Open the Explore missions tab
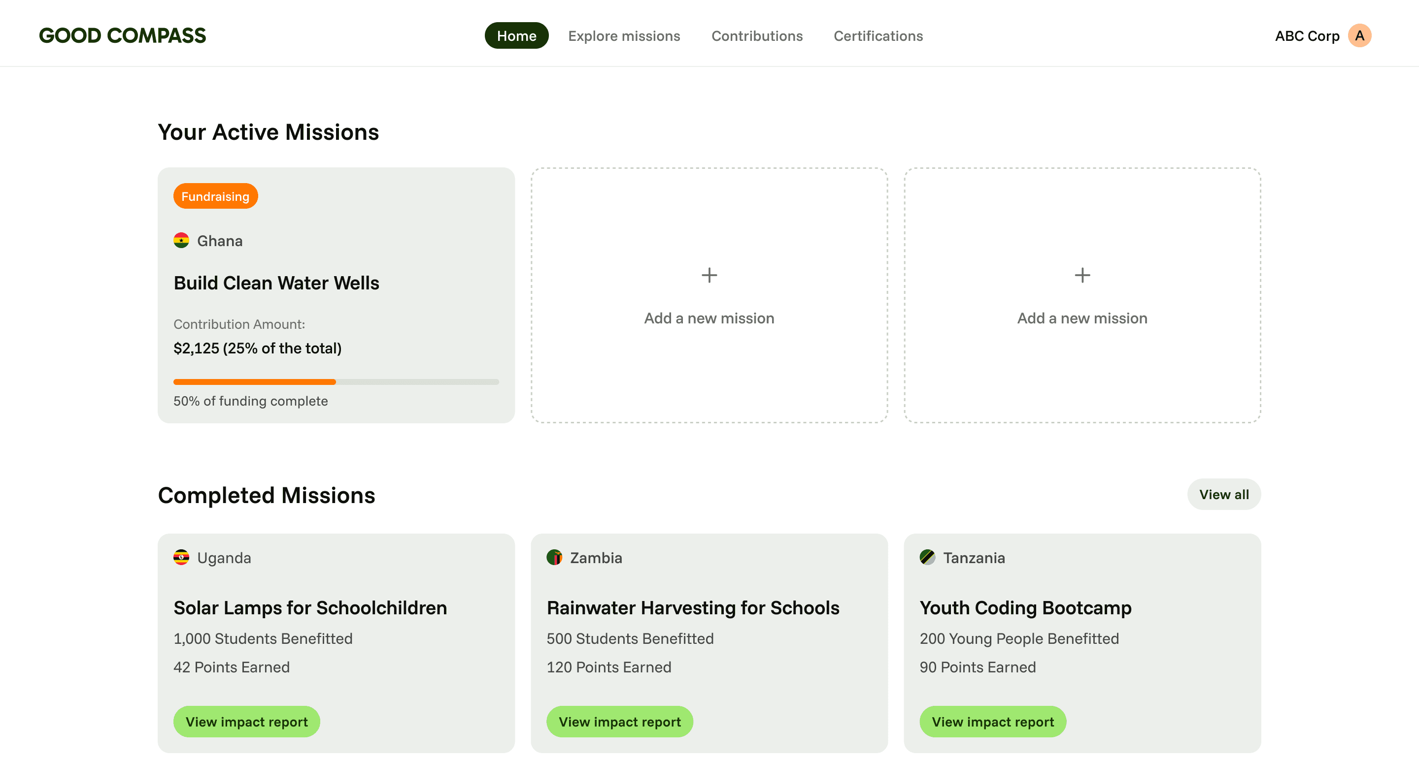 (x=624, y=36)
